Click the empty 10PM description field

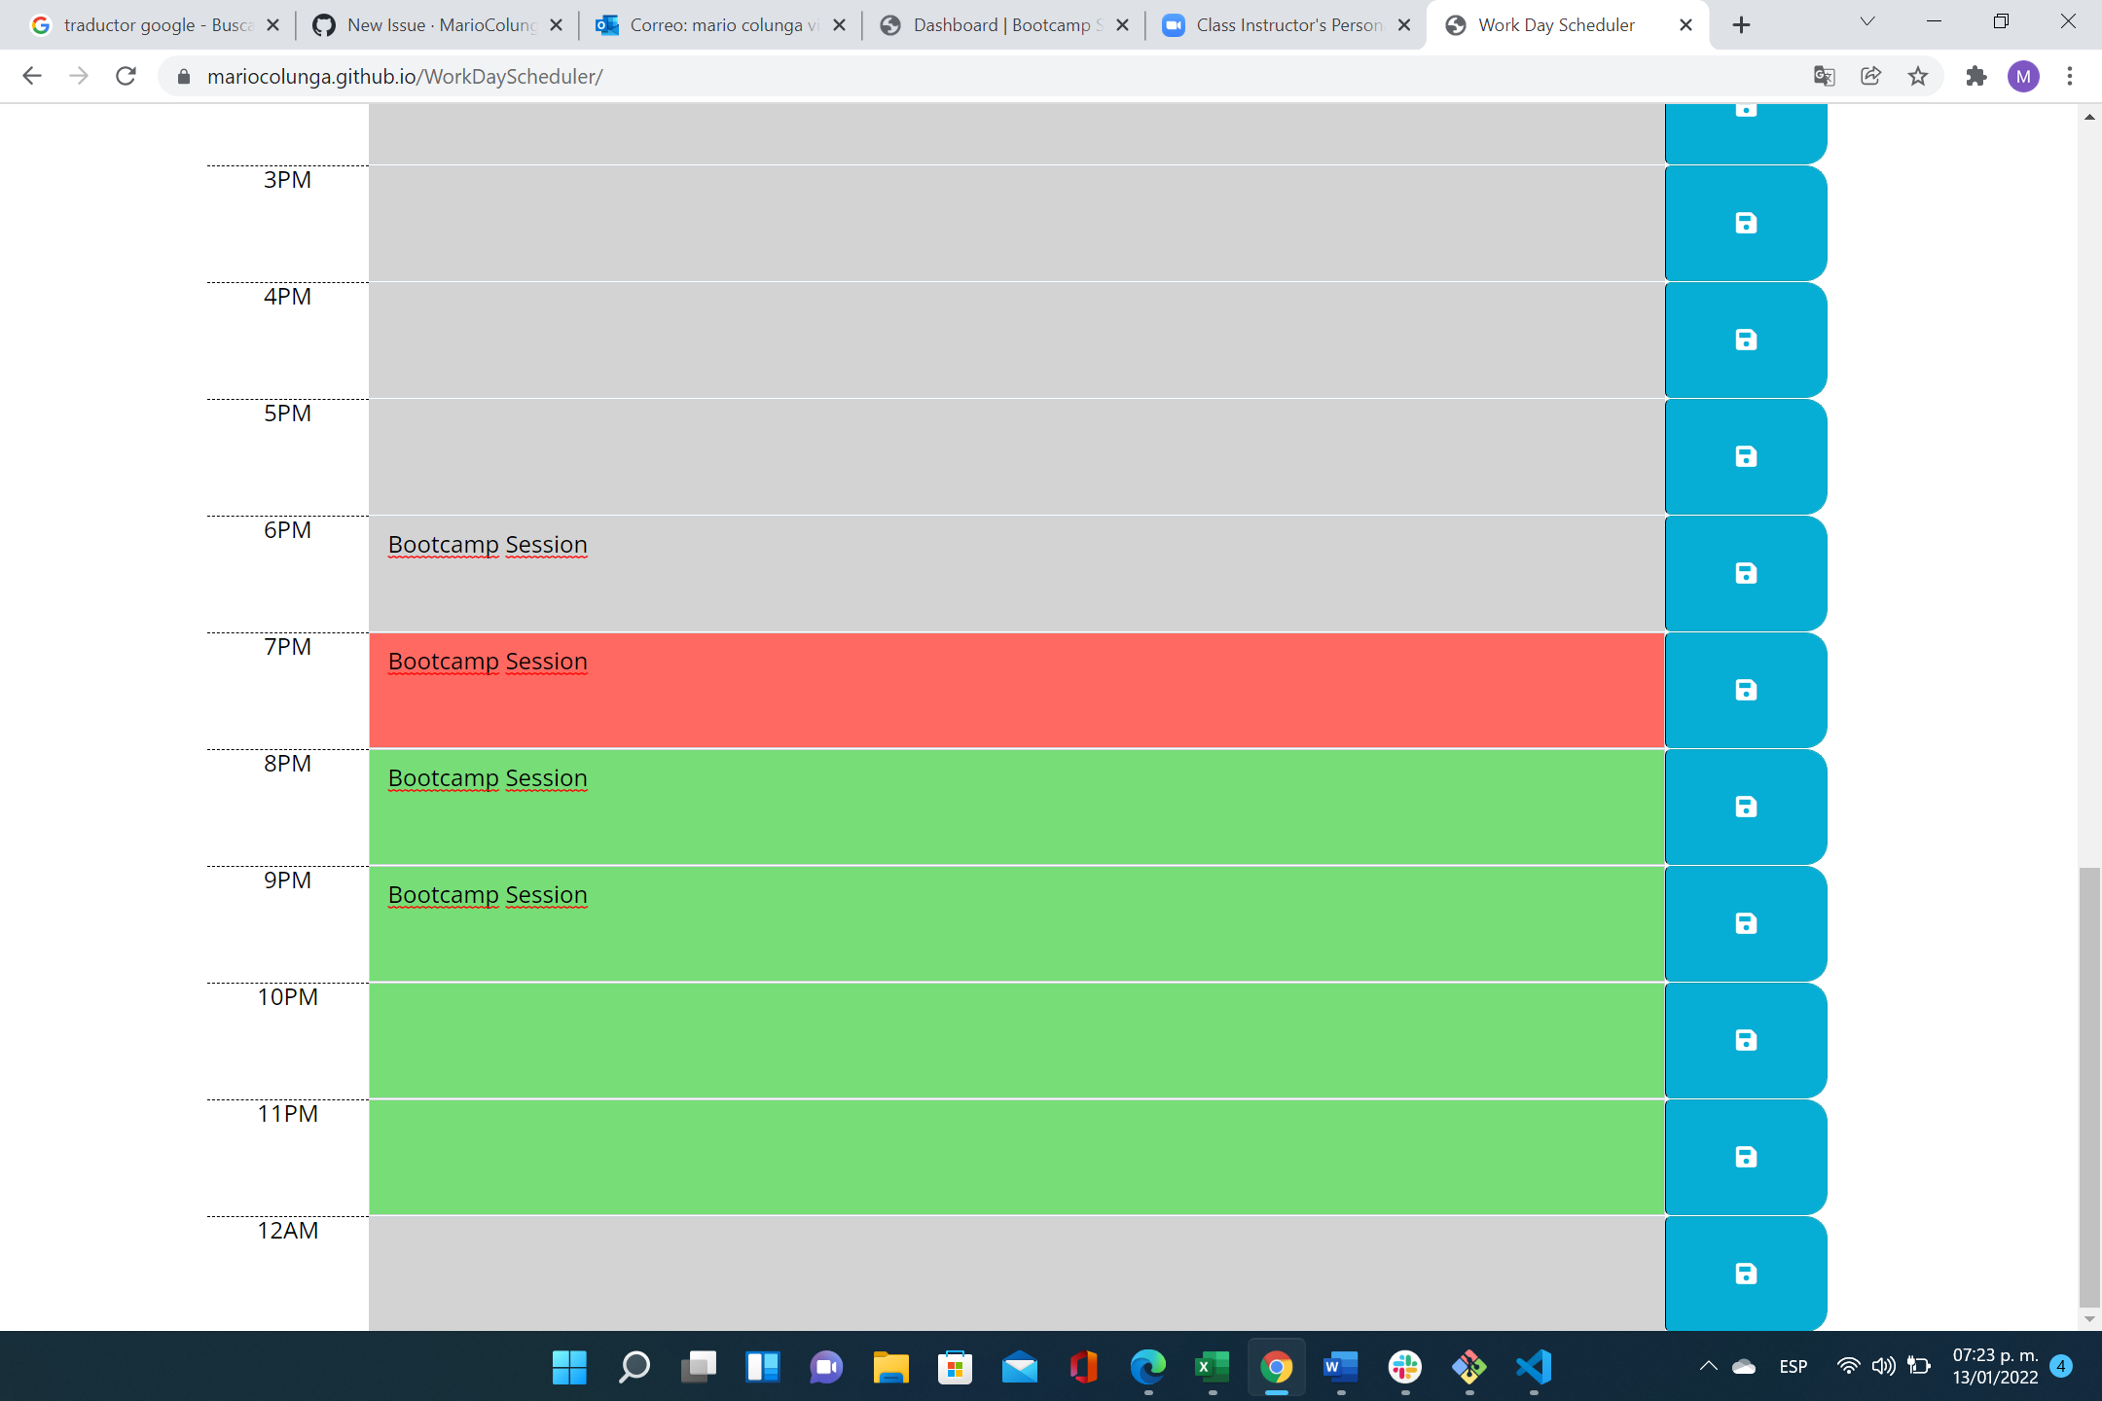(1016, 1040)
